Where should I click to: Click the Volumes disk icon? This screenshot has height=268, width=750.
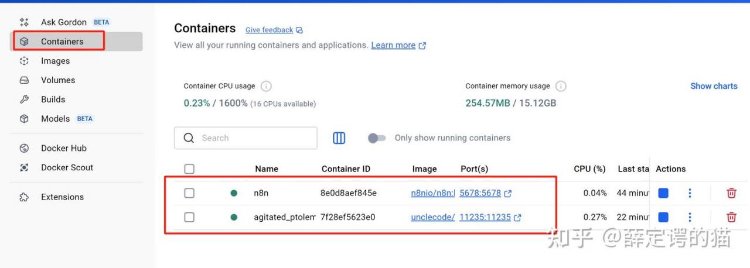[24, 80]
